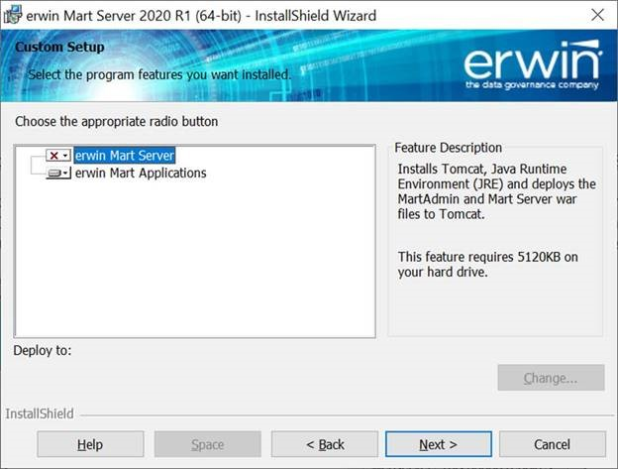Select the erwin Mart Server tree item
The image size is (618, 469).
tap(125, 156)
